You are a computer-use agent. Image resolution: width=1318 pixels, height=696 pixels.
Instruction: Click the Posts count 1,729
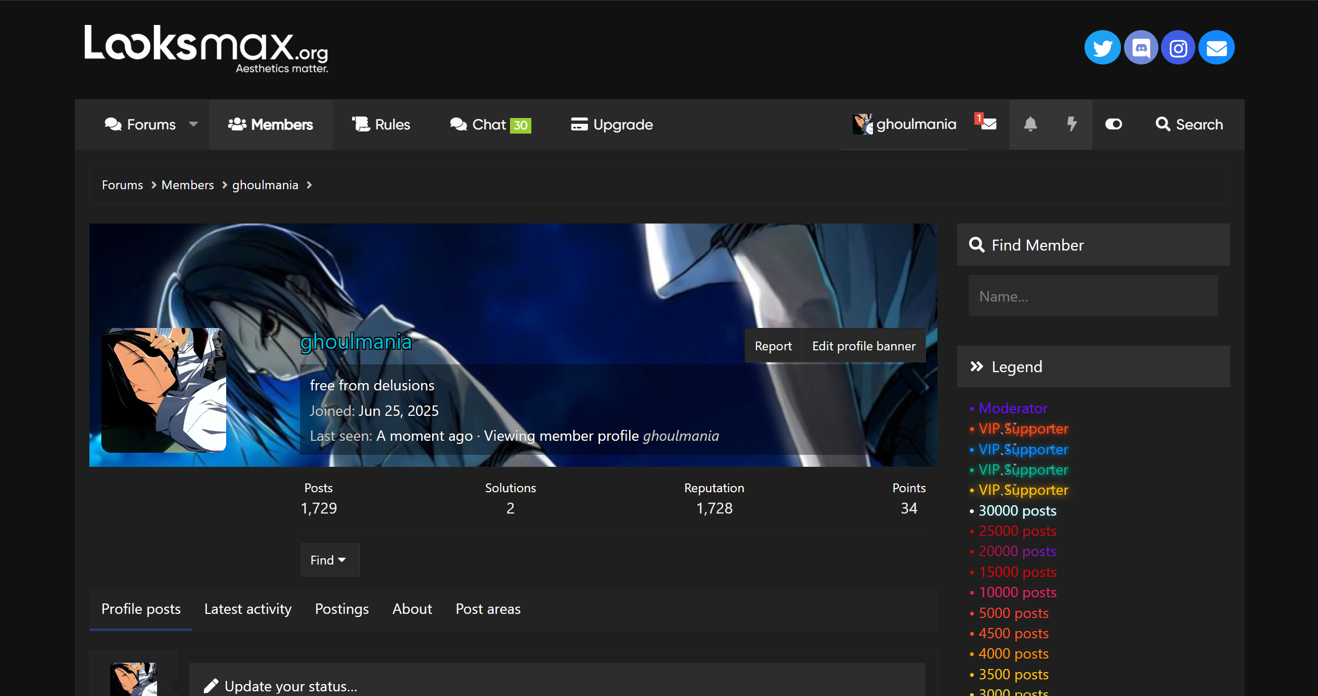pyautogui.click(x=319, y=508)
